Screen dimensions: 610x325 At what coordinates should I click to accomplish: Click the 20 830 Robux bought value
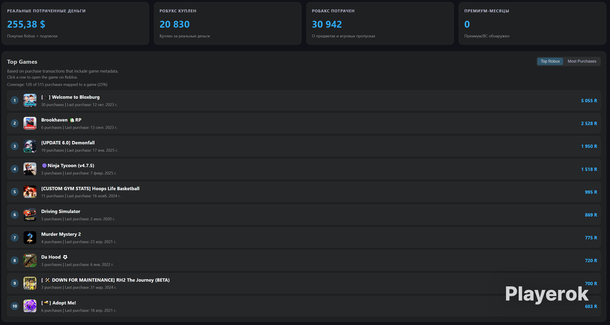click(x=175, y=24)
